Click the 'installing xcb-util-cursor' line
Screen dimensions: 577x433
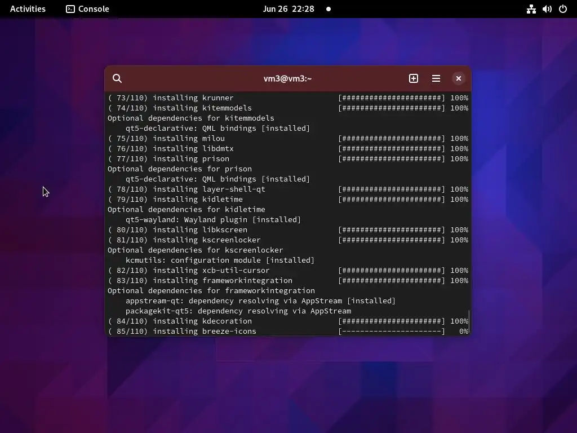tap(288, 270)
